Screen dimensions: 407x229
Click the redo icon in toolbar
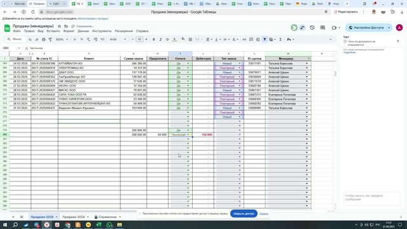click(37, 39)
